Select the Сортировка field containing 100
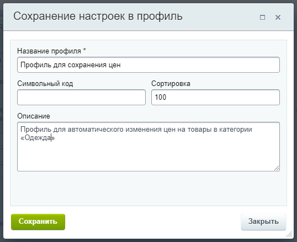The height and width of the screenshot is (242, 297). tap(215, 97)
